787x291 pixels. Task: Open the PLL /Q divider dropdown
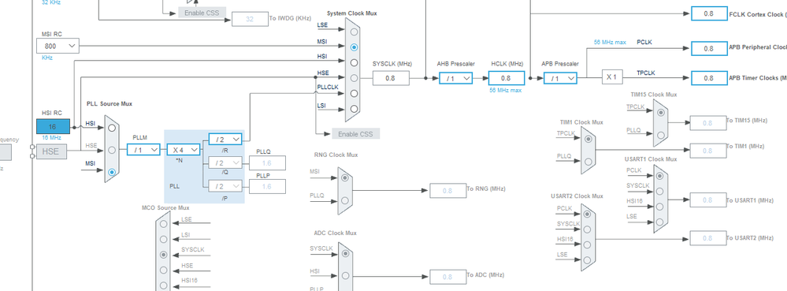225,162
